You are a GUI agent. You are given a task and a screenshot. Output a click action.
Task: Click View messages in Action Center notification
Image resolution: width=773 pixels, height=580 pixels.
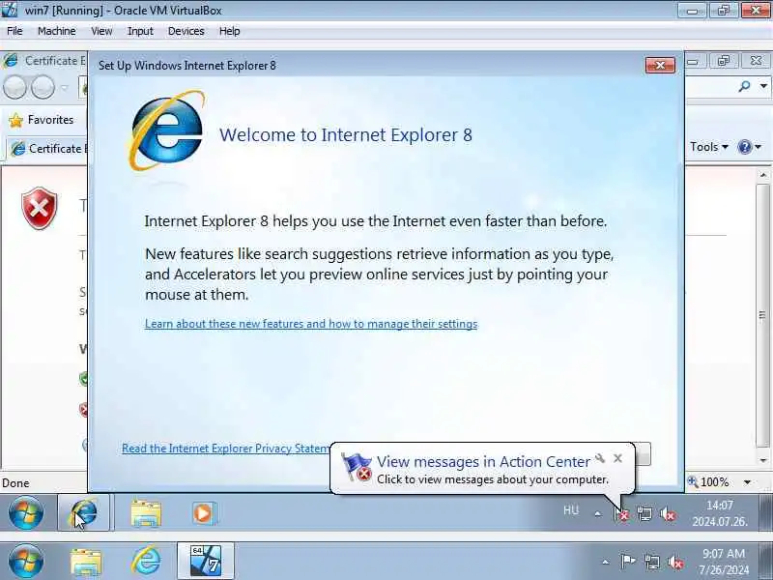point(483,462)
